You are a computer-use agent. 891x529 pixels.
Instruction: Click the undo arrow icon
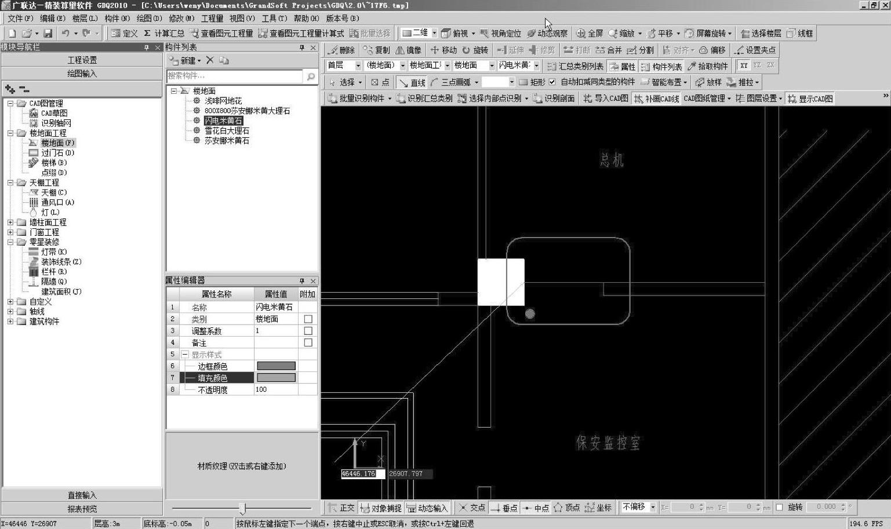tap(66, 34)
